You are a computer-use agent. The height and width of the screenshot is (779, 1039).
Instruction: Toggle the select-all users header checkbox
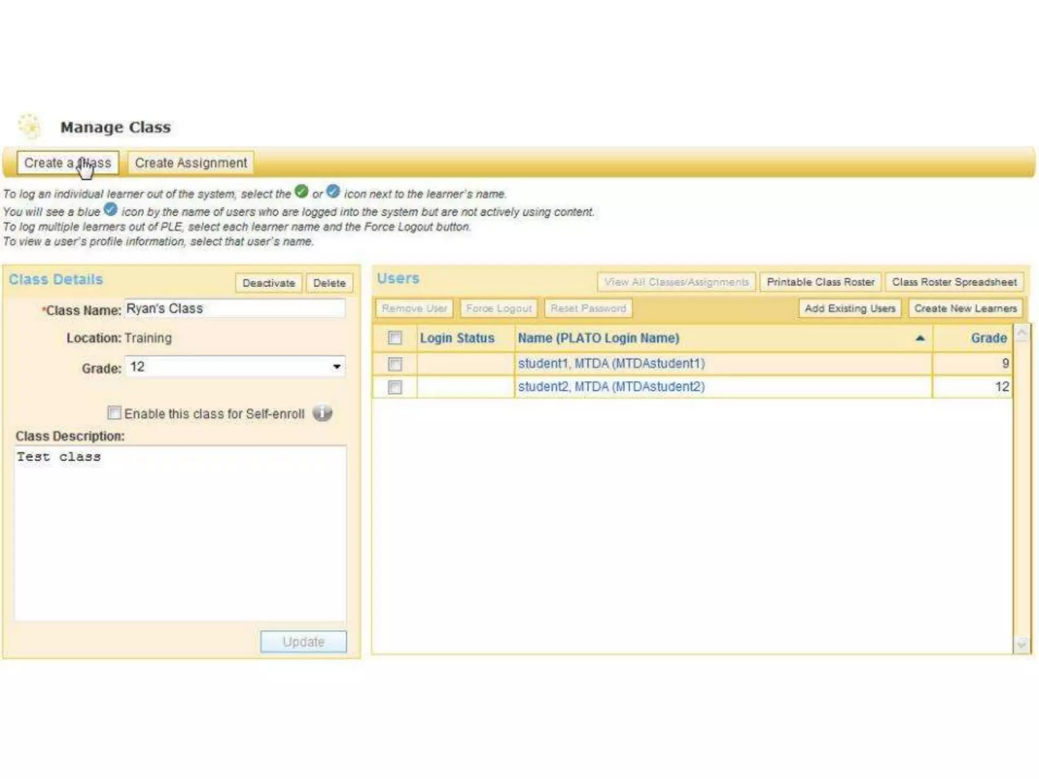point(395,338)
